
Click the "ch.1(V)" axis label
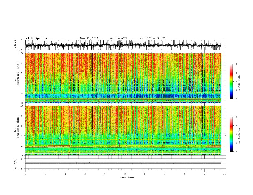15,45
